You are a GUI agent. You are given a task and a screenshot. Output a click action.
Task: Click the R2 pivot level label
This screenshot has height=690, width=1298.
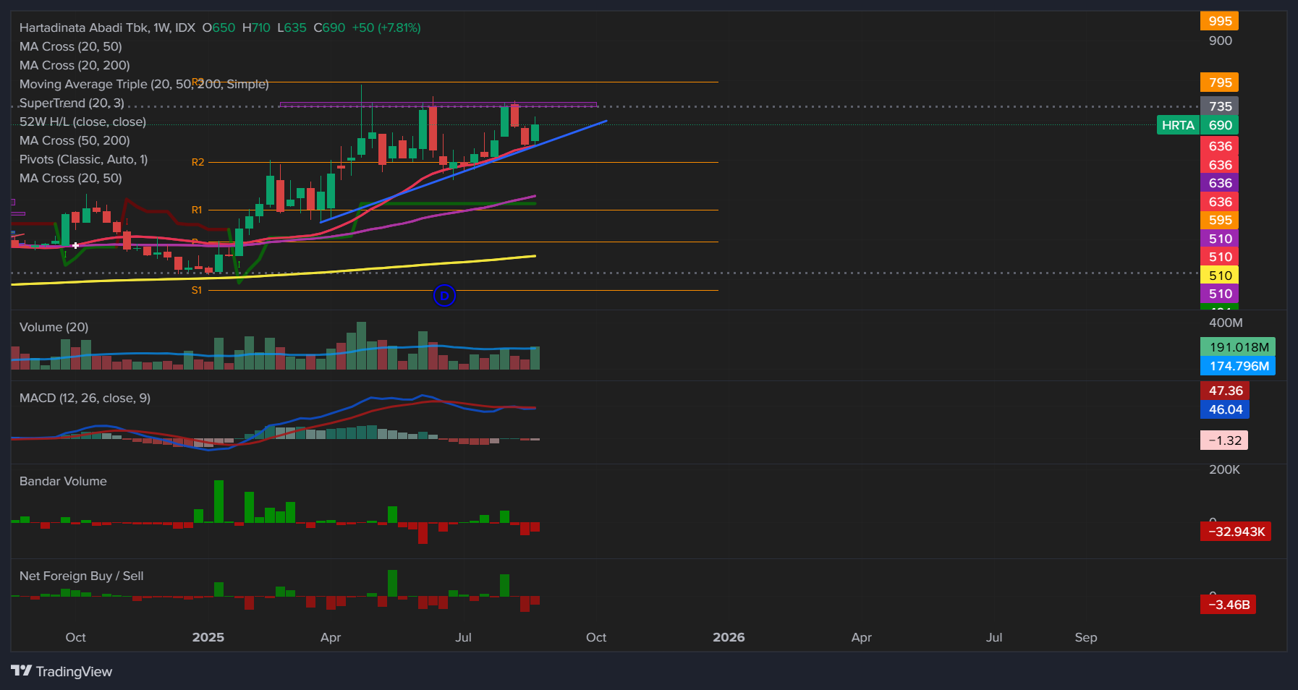pos(198,162)
